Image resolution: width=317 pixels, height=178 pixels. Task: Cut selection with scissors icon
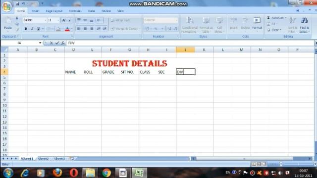tap(17, 19)
